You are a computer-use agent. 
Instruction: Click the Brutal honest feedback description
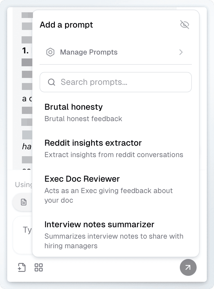click(x=83, y=119)
